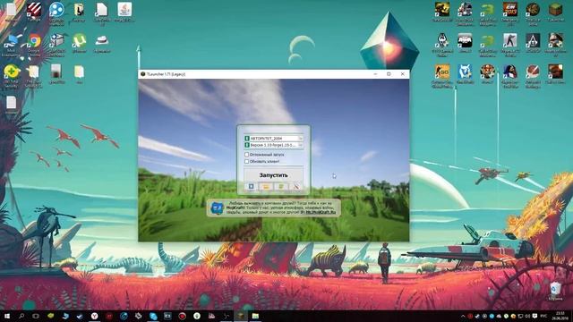Screen dimensions: 573x322
Task: Open Task View on the taskbar
Action: coord(36,316)
